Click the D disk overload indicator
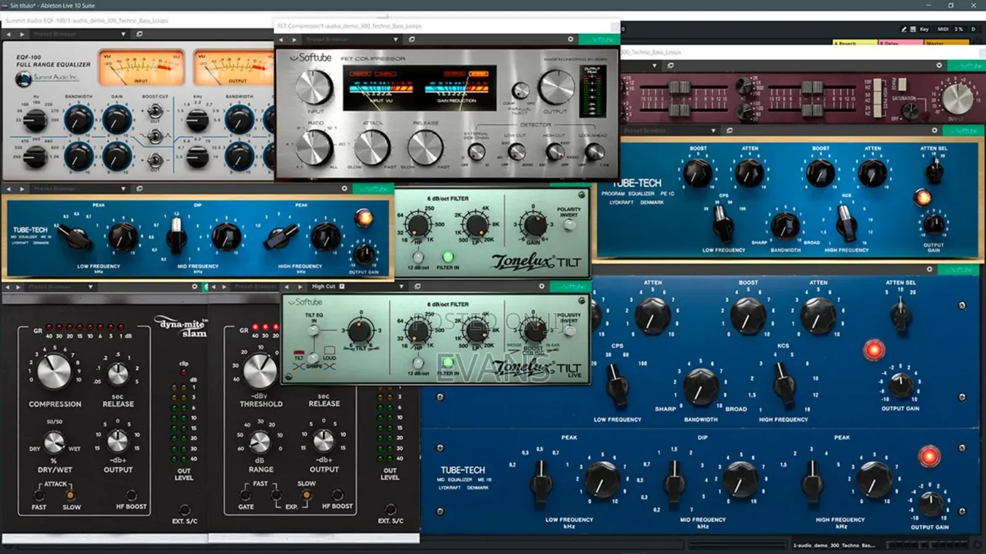Viewport: 986px width, 554px height. tap(973, 29)
